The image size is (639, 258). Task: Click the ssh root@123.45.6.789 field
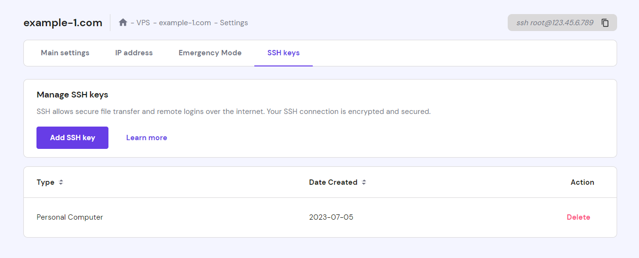click(x=554, y=23)
